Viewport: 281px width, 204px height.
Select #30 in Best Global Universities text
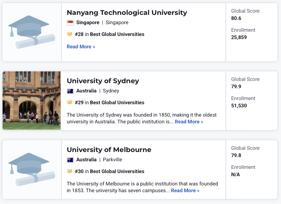[110, 171]
